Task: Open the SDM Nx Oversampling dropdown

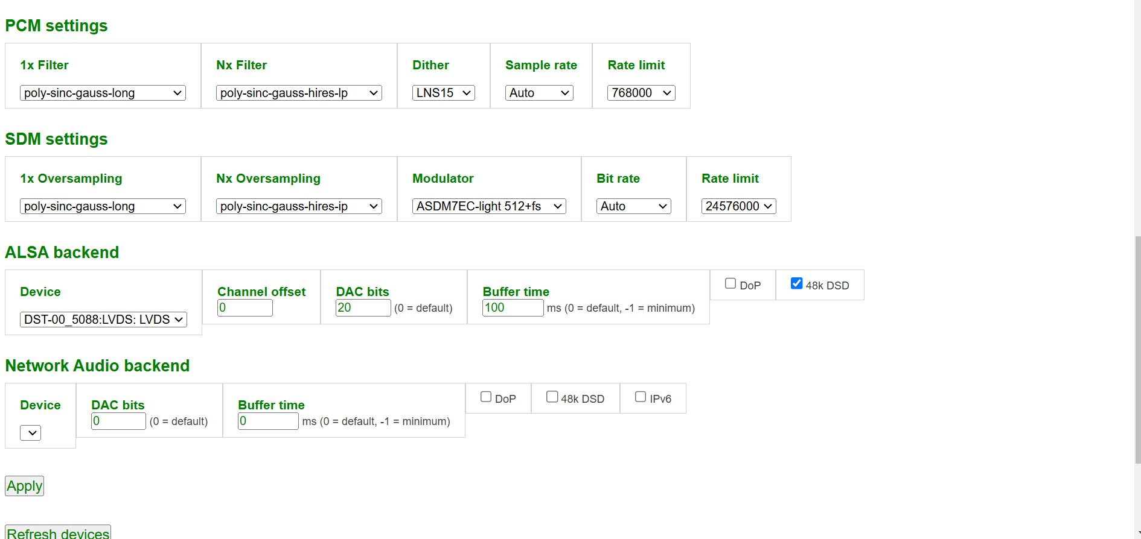Action: coord(299,206)
